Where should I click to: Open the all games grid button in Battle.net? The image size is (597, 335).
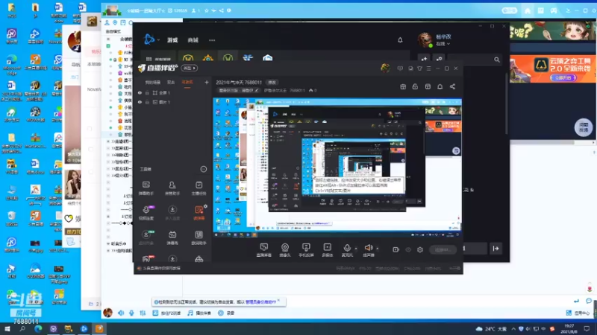coord(158,60)
